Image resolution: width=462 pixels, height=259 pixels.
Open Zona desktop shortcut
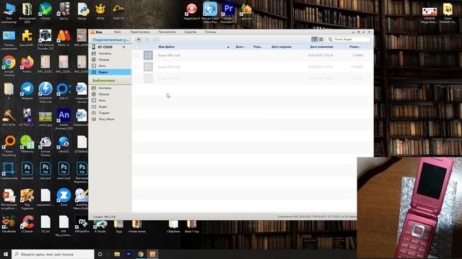(64, 198)
